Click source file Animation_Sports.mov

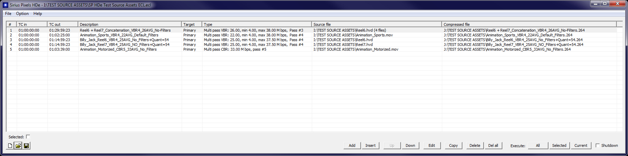pyautogui.click(x=353, y=35)
